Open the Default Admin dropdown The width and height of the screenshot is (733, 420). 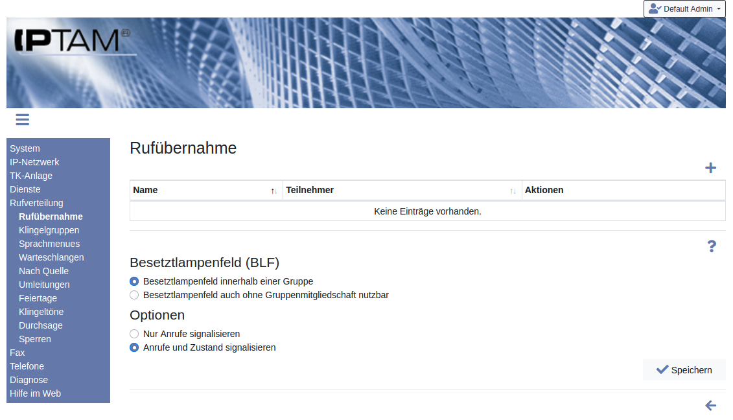(x=684, y=9)
